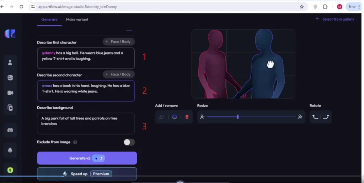
Task: Go forward in browser history
Action: pyautogui.click(x=12, y=7)
